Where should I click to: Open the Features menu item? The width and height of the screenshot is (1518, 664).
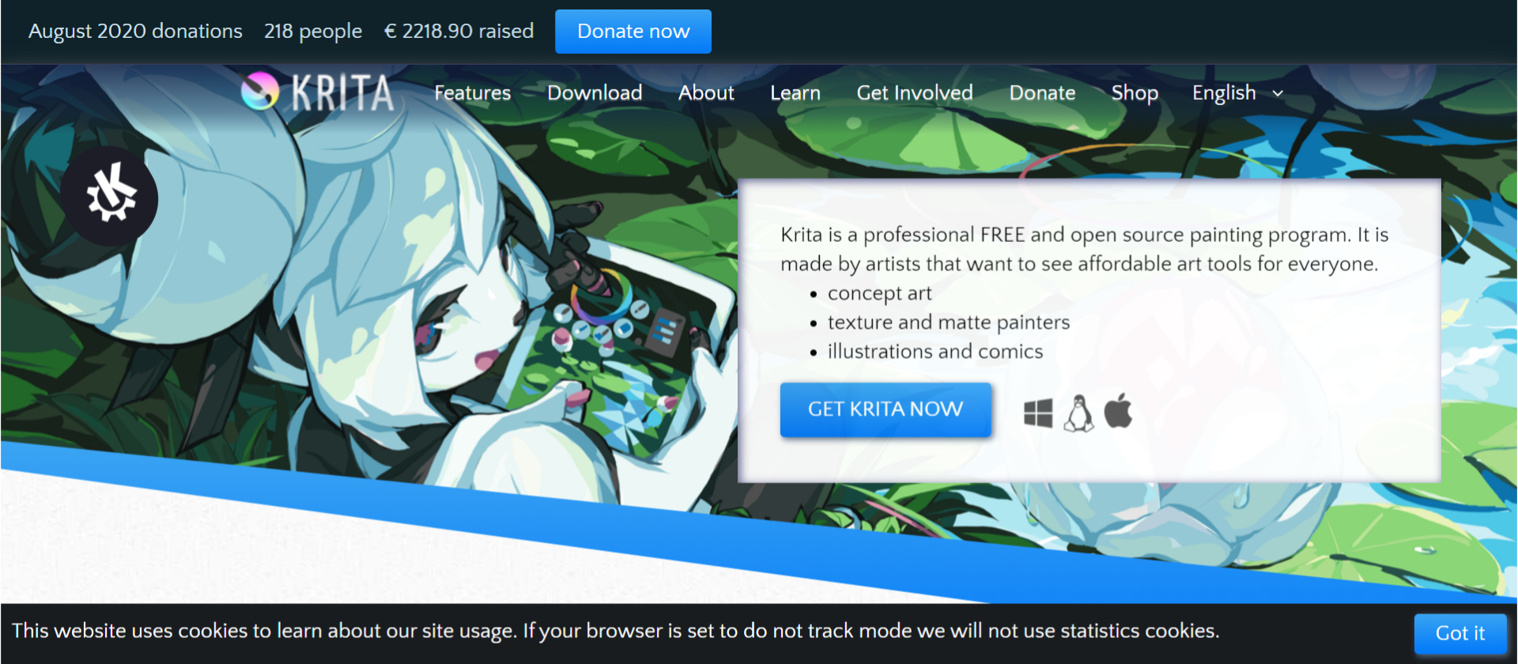coord(472,93)
